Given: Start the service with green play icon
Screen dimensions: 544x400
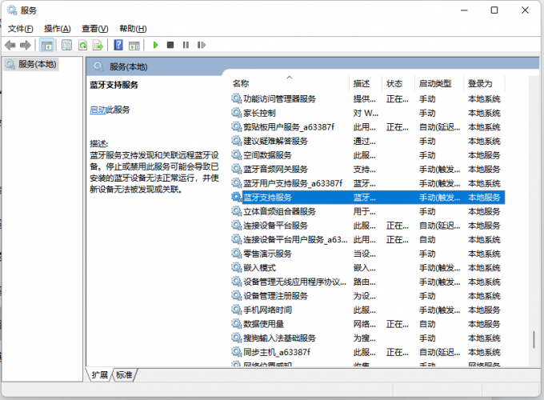Looking at the screenshot, I should (x=155, y=45).
